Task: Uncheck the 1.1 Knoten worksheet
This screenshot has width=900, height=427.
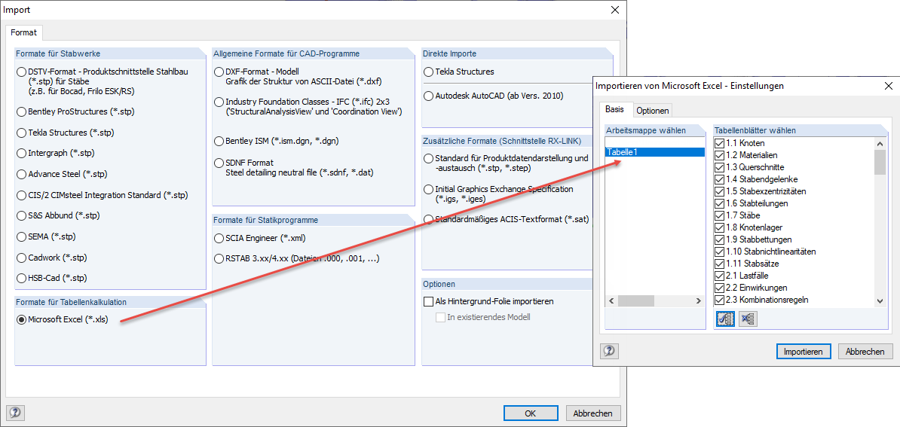Action: click(x=720, y=143)
